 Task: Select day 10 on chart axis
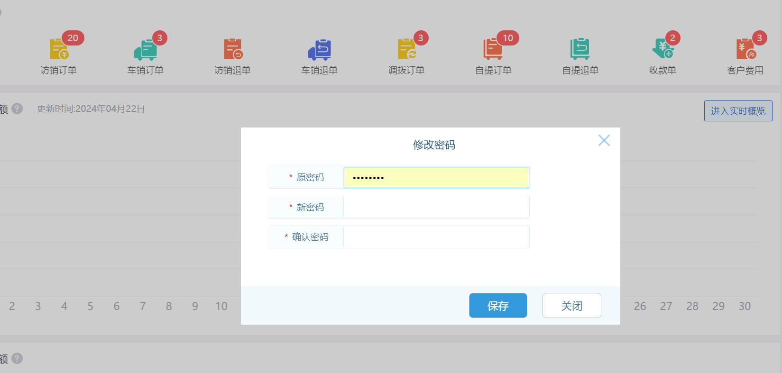(x=221, y=306)
